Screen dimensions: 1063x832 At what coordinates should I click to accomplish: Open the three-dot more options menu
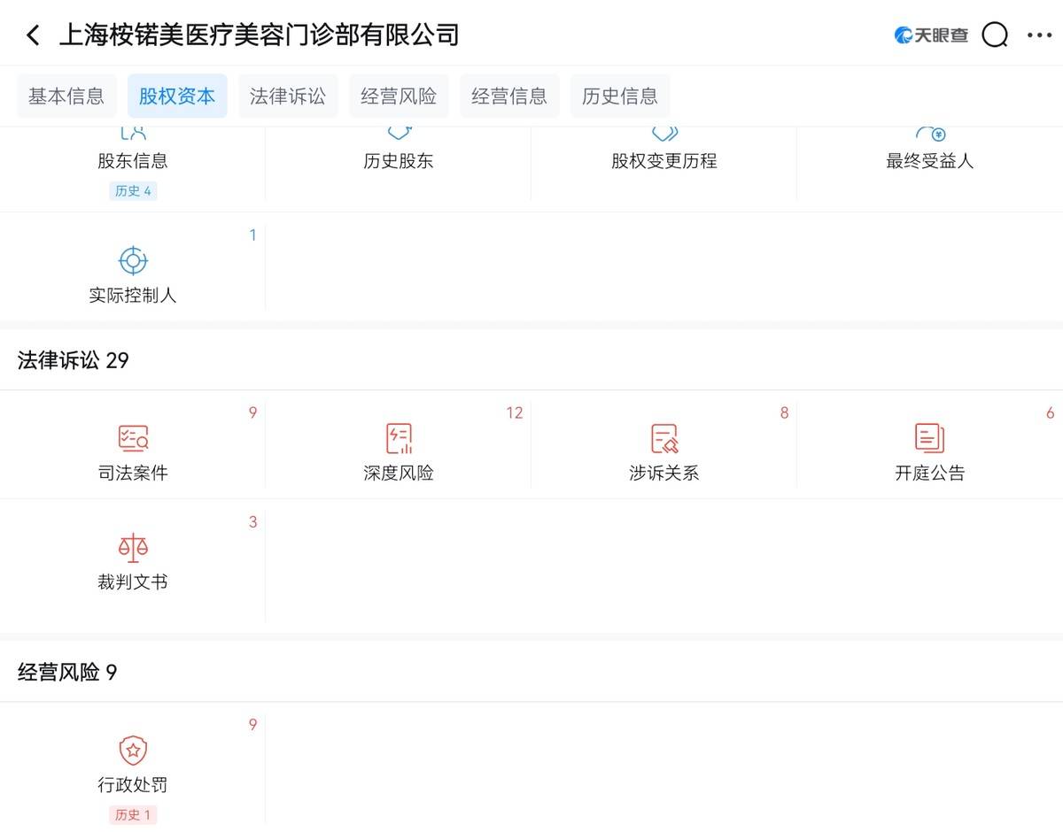1039,35
